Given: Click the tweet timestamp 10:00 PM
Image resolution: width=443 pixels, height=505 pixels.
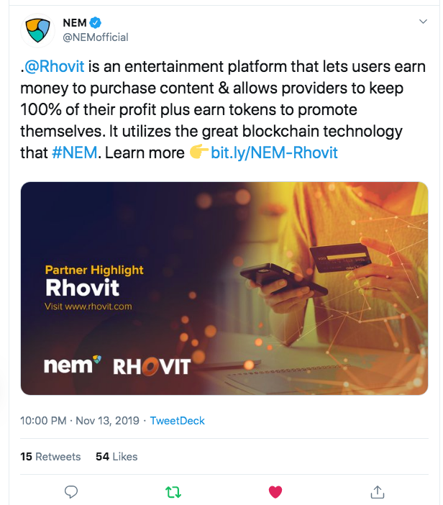Looking at the screenshot, I should pyautogui.click(x=43, y=421).
